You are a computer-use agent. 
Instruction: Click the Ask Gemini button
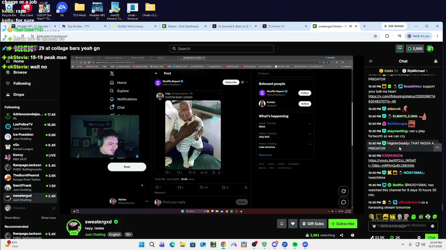(394, 26)
